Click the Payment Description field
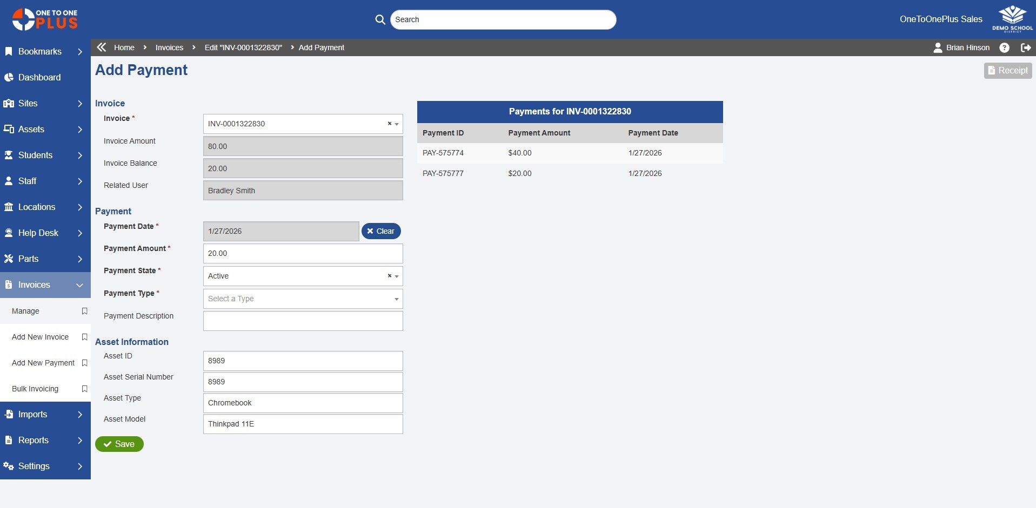The image size is (1036, 508). point(303,321)
